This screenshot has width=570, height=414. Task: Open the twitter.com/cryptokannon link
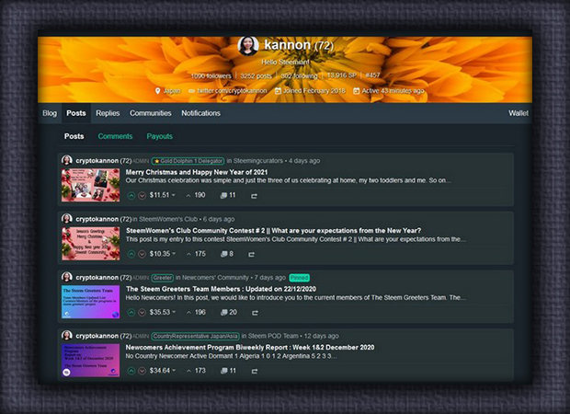coord(232,90)
